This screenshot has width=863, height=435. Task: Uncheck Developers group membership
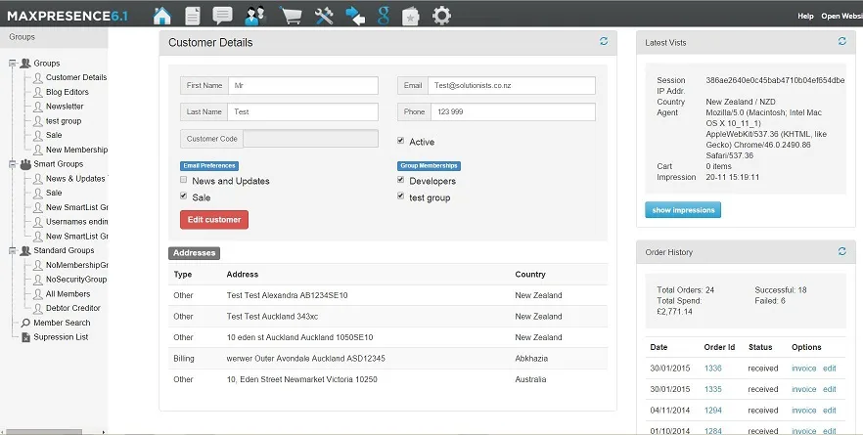coord(401,180)
